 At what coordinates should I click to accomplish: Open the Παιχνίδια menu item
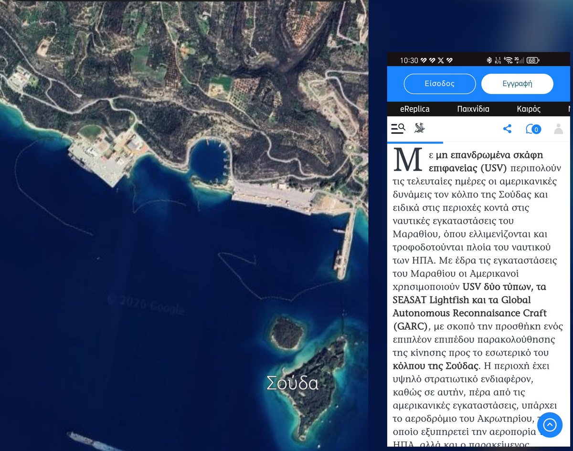(473, 109)
